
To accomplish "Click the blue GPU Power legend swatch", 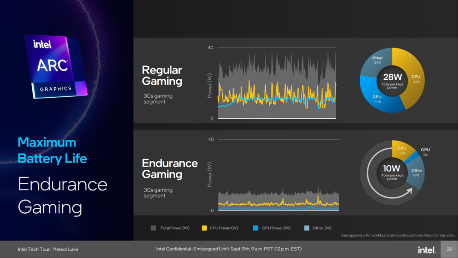I will pyautogui.click(x=255, y=228).
